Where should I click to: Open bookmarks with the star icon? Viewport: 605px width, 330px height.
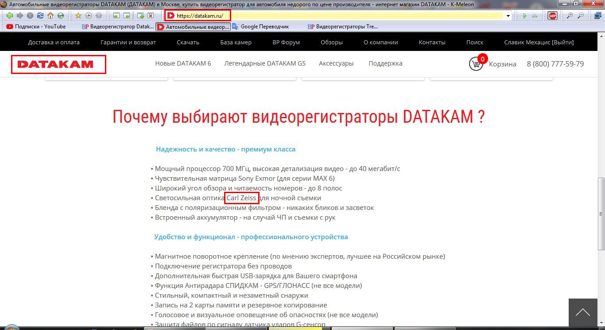tap(78, 16)
